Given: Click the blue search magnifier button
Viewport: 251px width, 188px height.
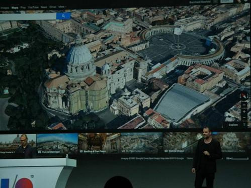Looking at the screenshot, I should click(63, 16).
